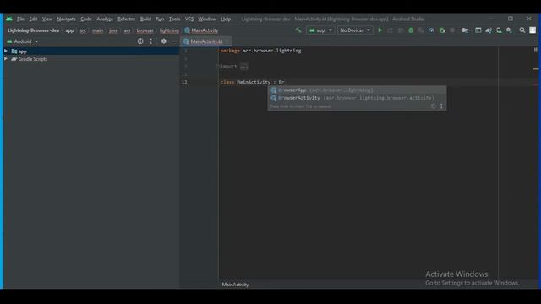Select the BrowserActivity completion suggestion
Viewport: 541px width, 304px height.
[357, 98]
